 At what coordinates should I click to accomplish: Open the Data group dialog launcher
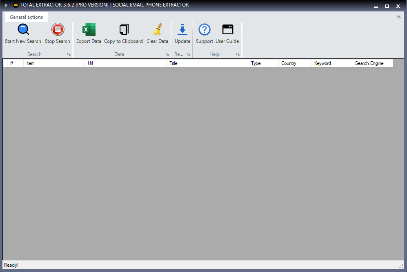point(167,54)
